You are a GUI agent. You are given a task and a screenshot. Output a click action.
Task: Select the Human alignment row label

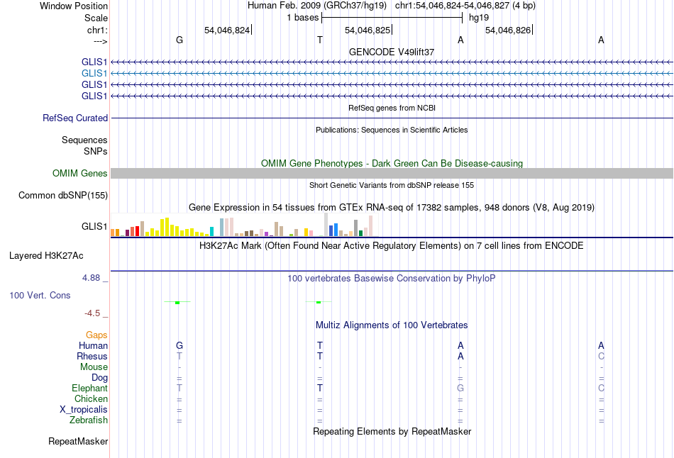[x=93, y=345]
